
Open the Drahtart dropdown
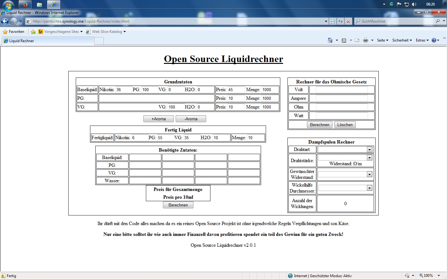pos(345,149)
